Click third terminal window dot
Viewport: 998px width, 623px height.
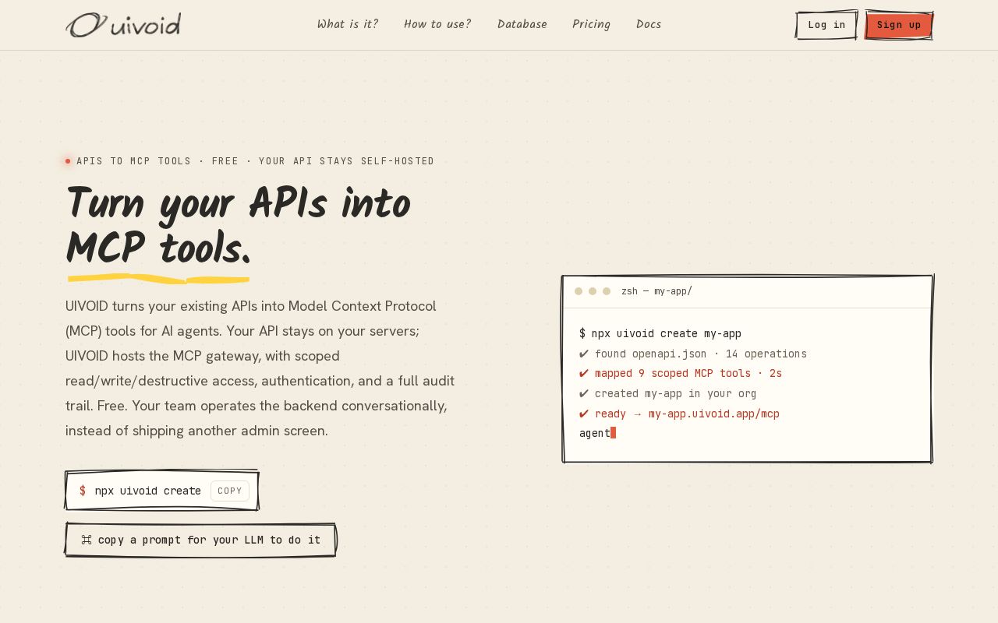pos(607,291)
